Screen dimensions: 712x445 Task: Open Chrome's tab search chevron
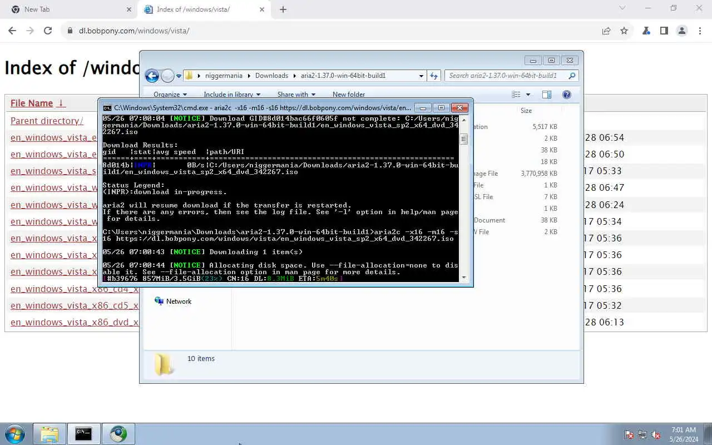[x=622, y=8]
